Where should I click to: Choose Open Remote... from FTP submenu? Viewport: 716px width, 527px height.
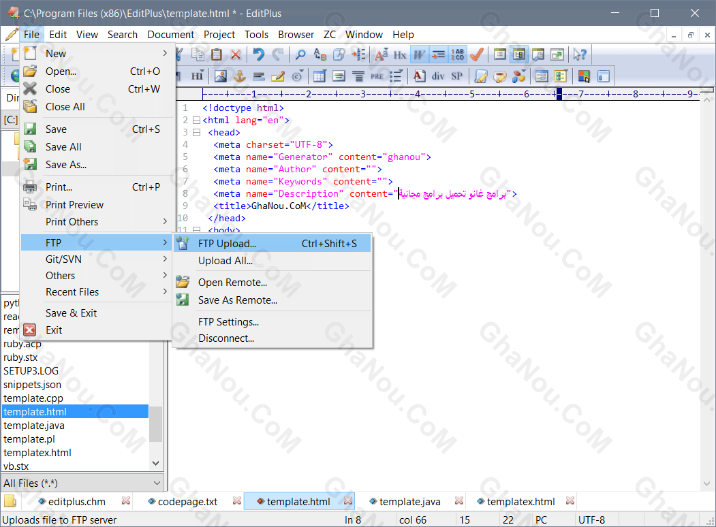272,283
